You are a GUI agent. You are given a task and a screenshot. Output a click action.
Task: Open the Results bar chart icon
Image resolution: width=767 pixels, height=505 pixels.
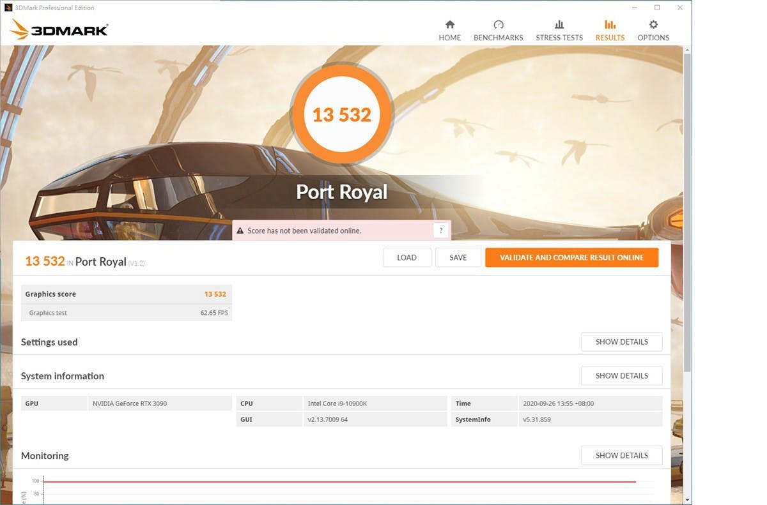pos(610,24)
